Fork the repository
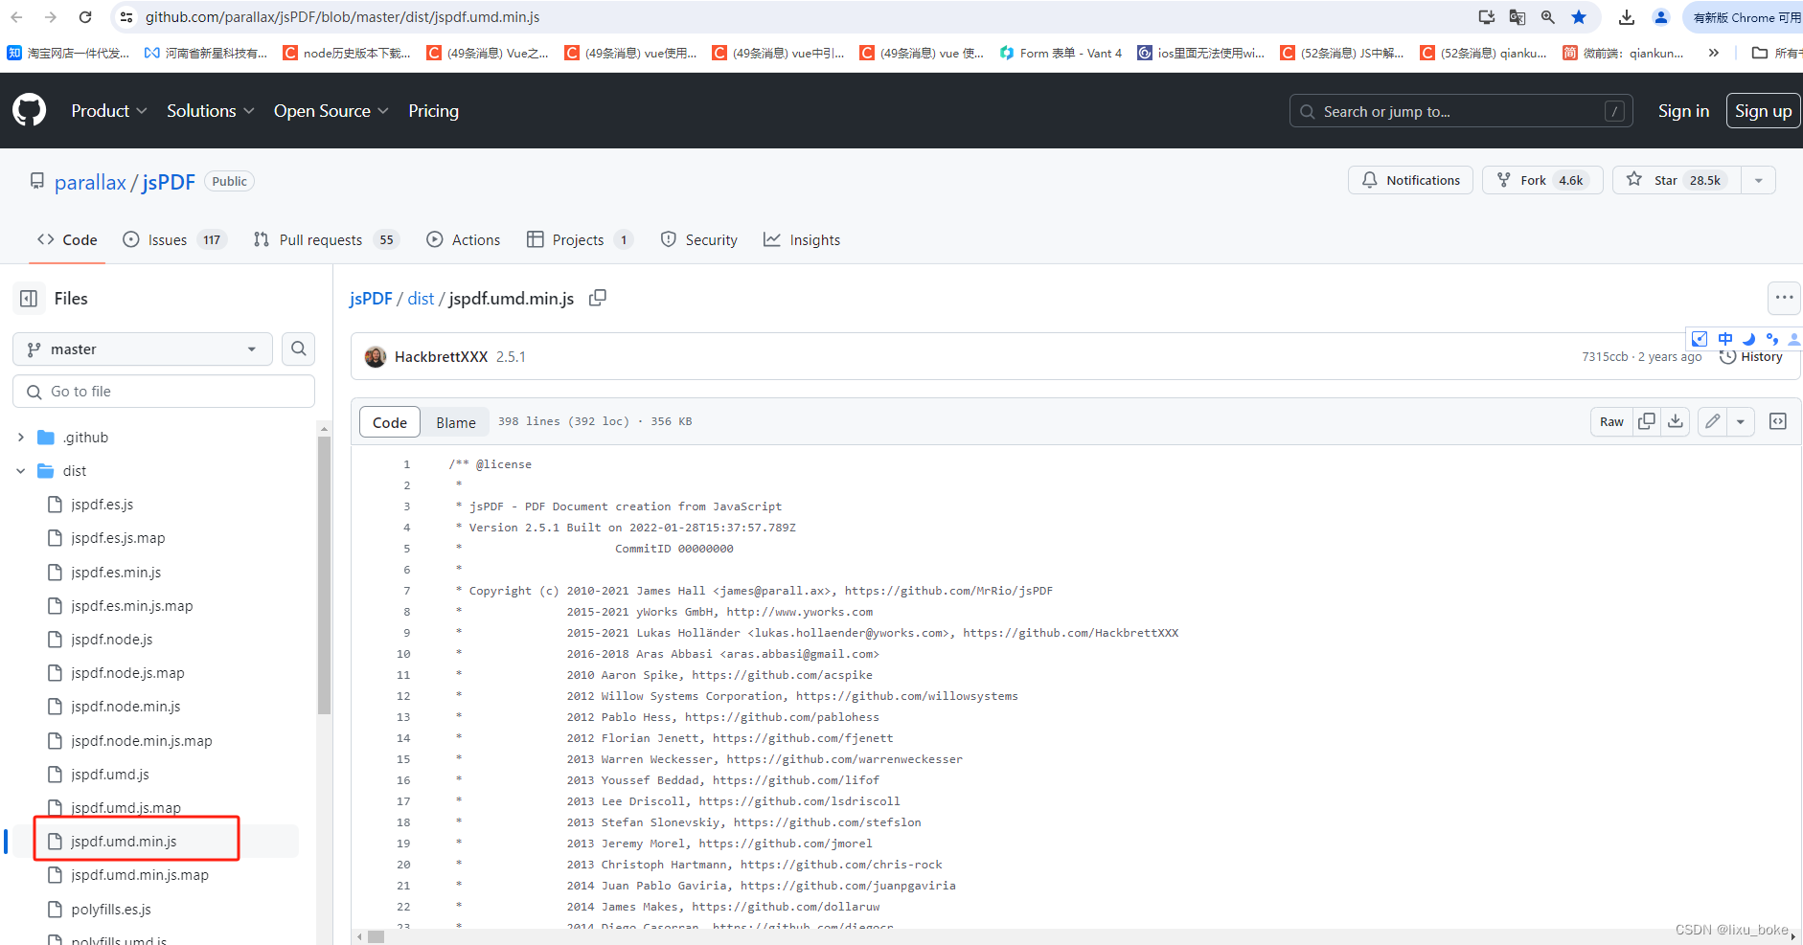The image size is (1803, 945). point(1542,180)
